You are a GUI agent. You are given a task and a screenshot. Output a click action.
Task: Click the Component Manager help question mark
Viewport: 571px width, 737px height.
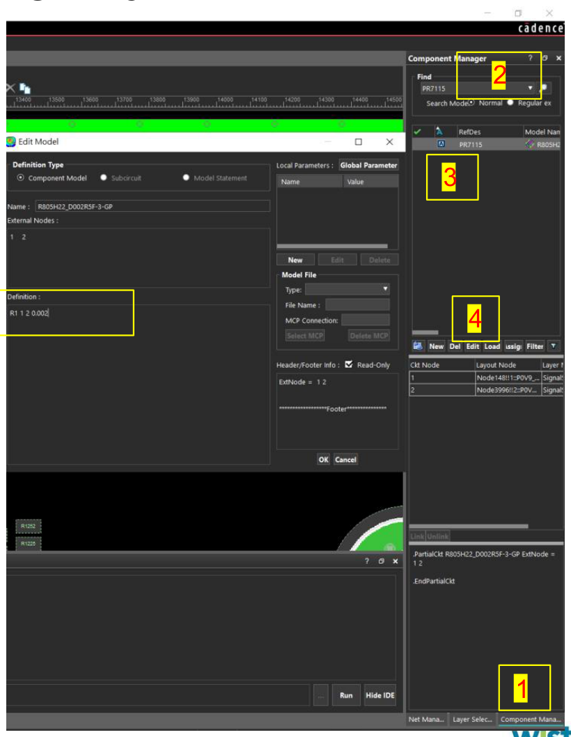[530, 58]
